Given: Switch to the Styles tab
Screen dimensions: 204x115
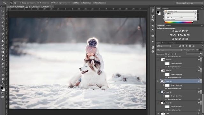Looking at the screenshot, I should pyautogui.click(x=169, y=26).
